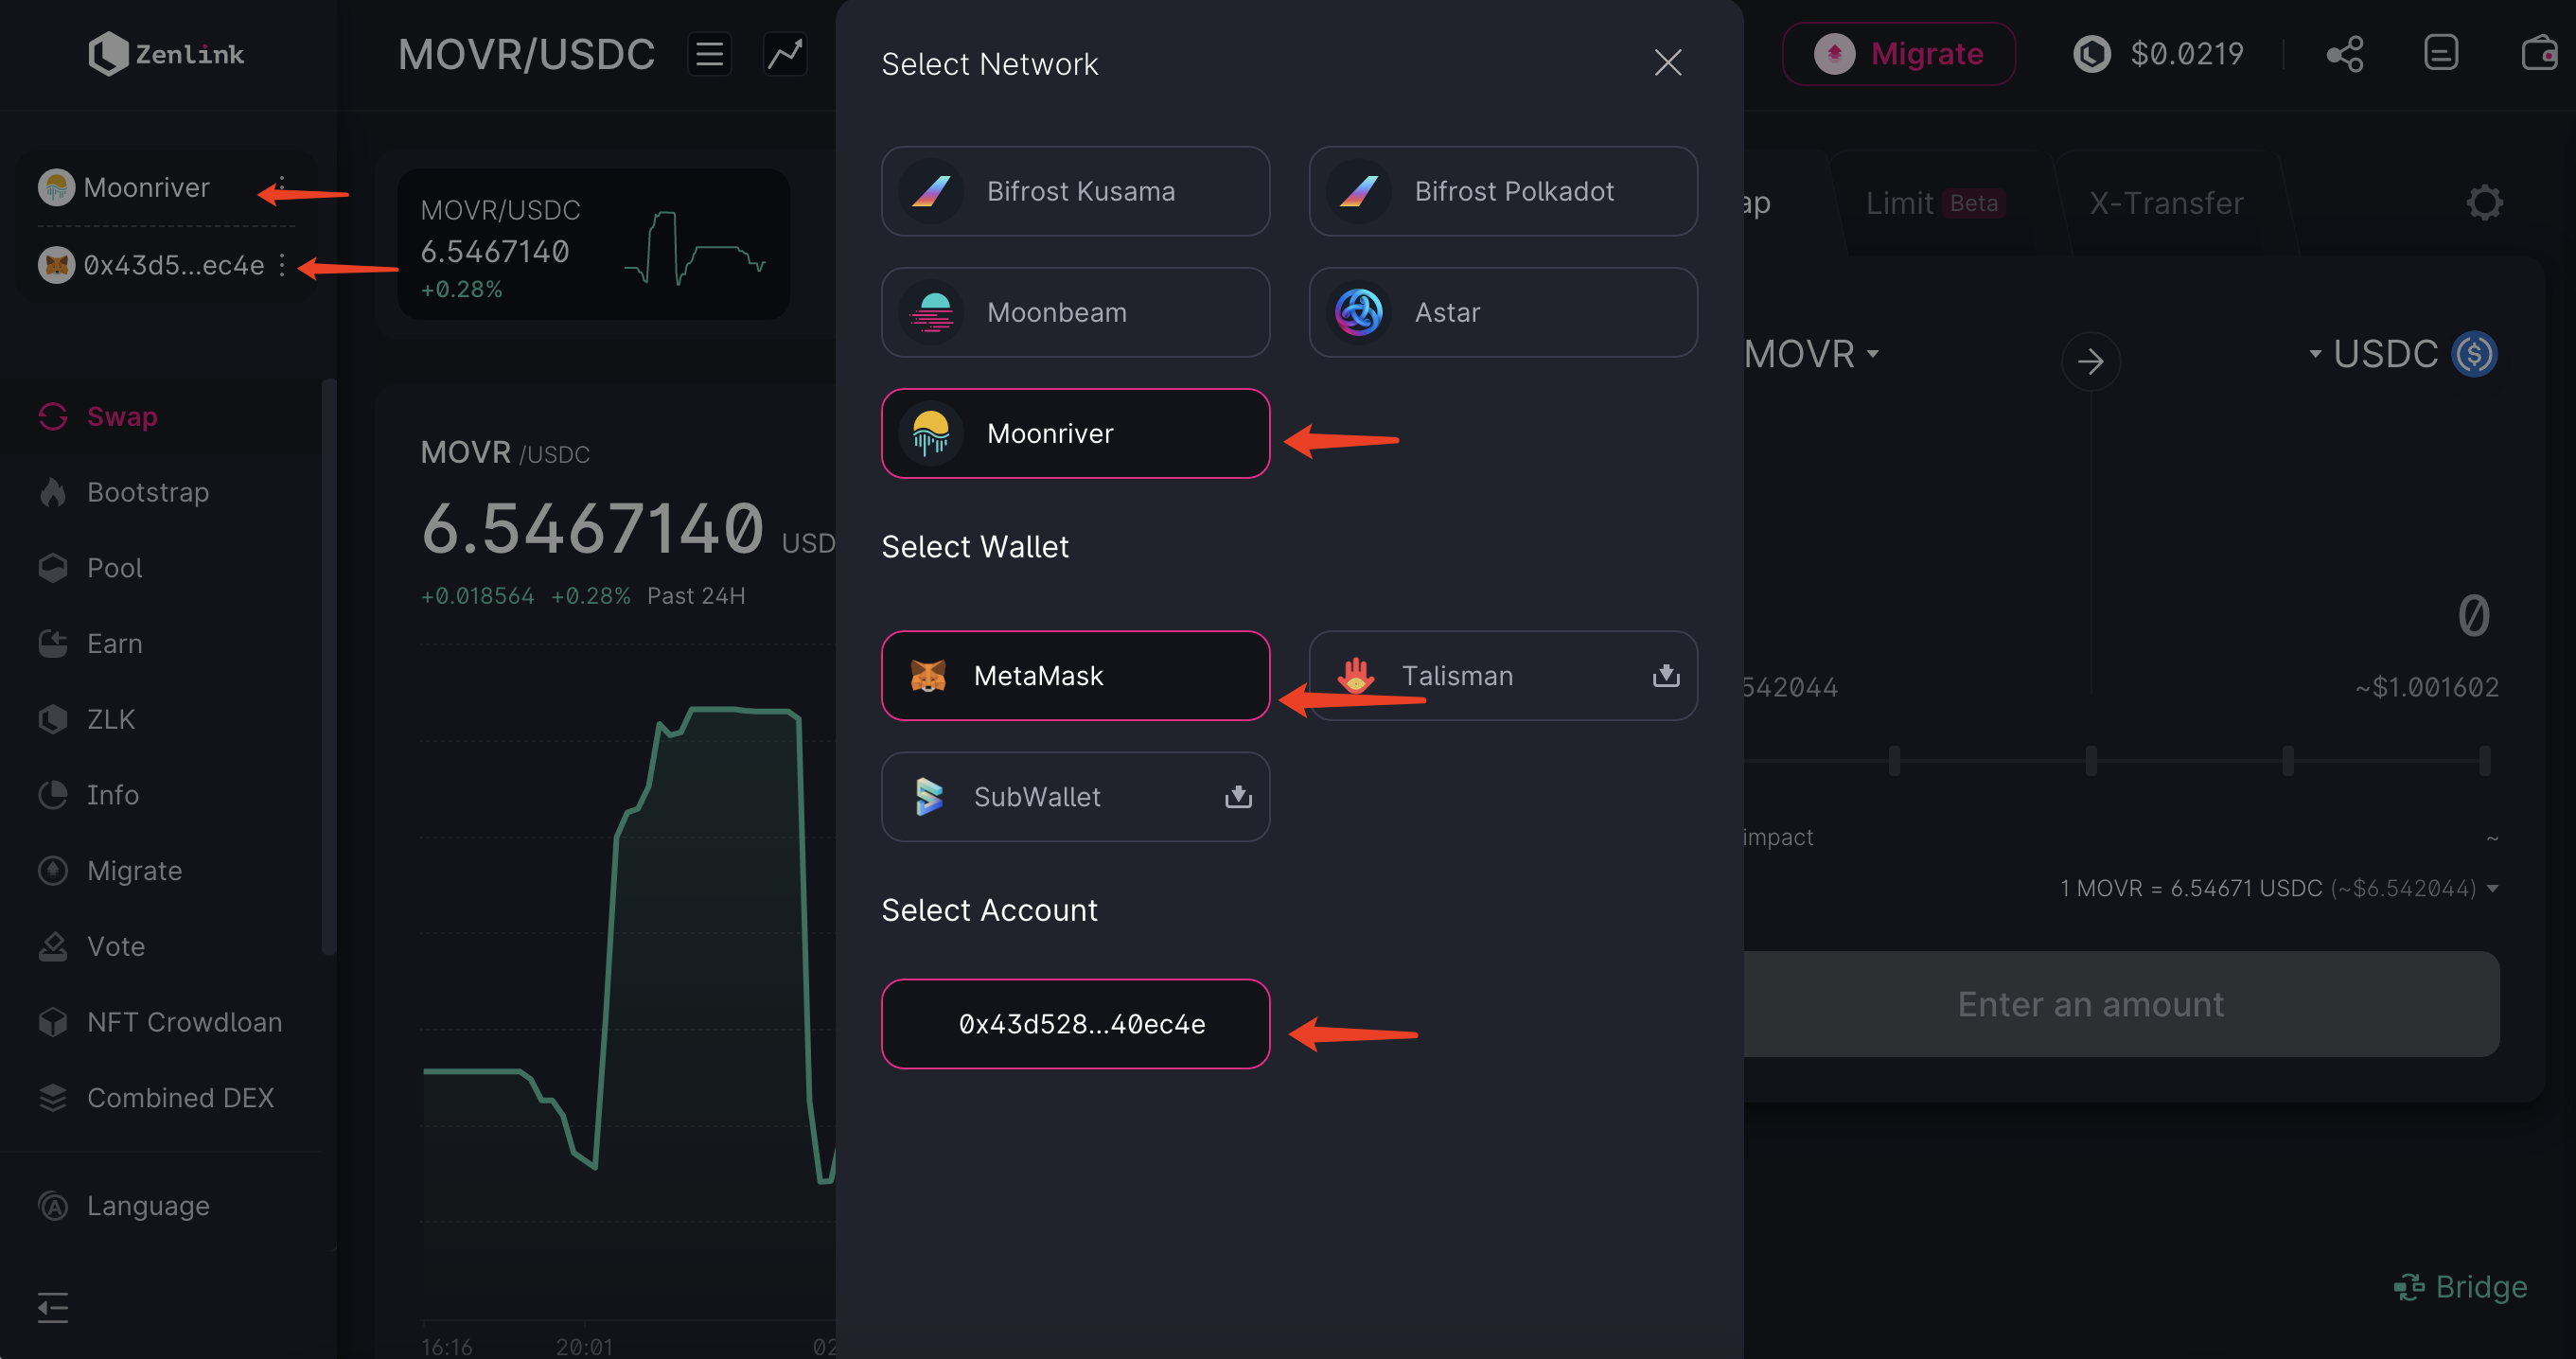Select the Moonriver network option
2576x1359 pixels.
(x=1075, y=433)
